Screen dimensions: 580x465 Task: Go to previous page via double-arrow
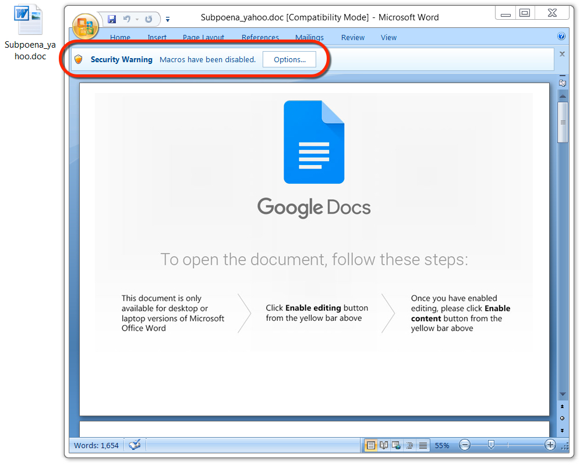563,406
